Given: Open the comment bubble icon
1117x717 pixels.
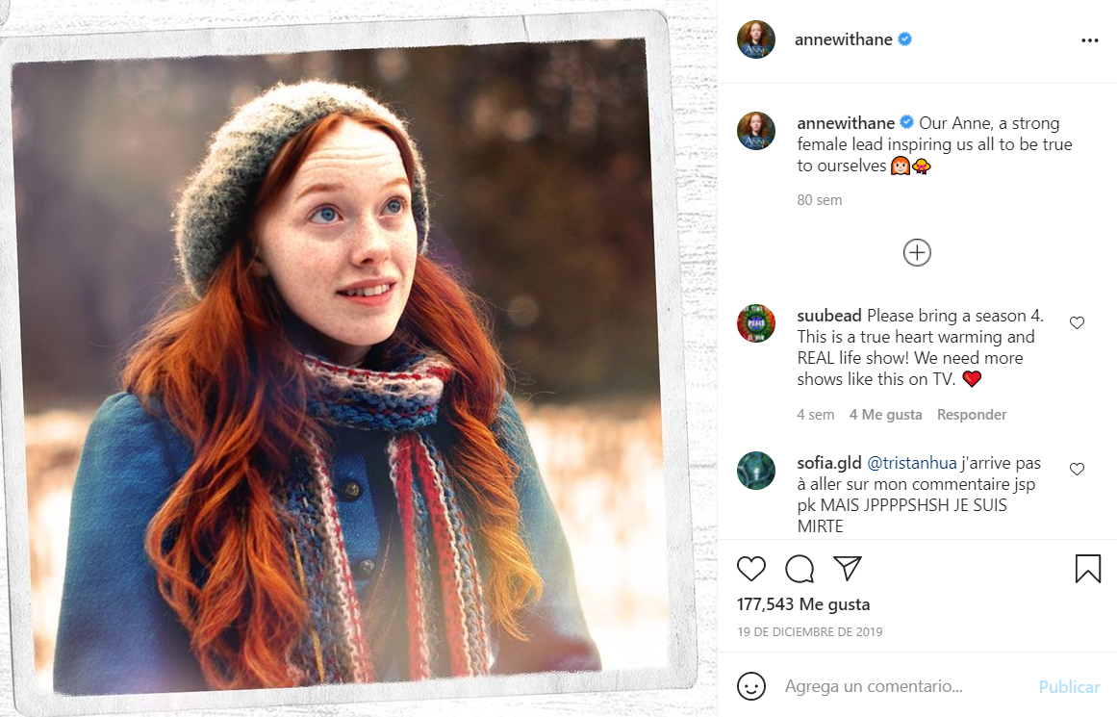Looking at the screenshot, I should 800,569.
